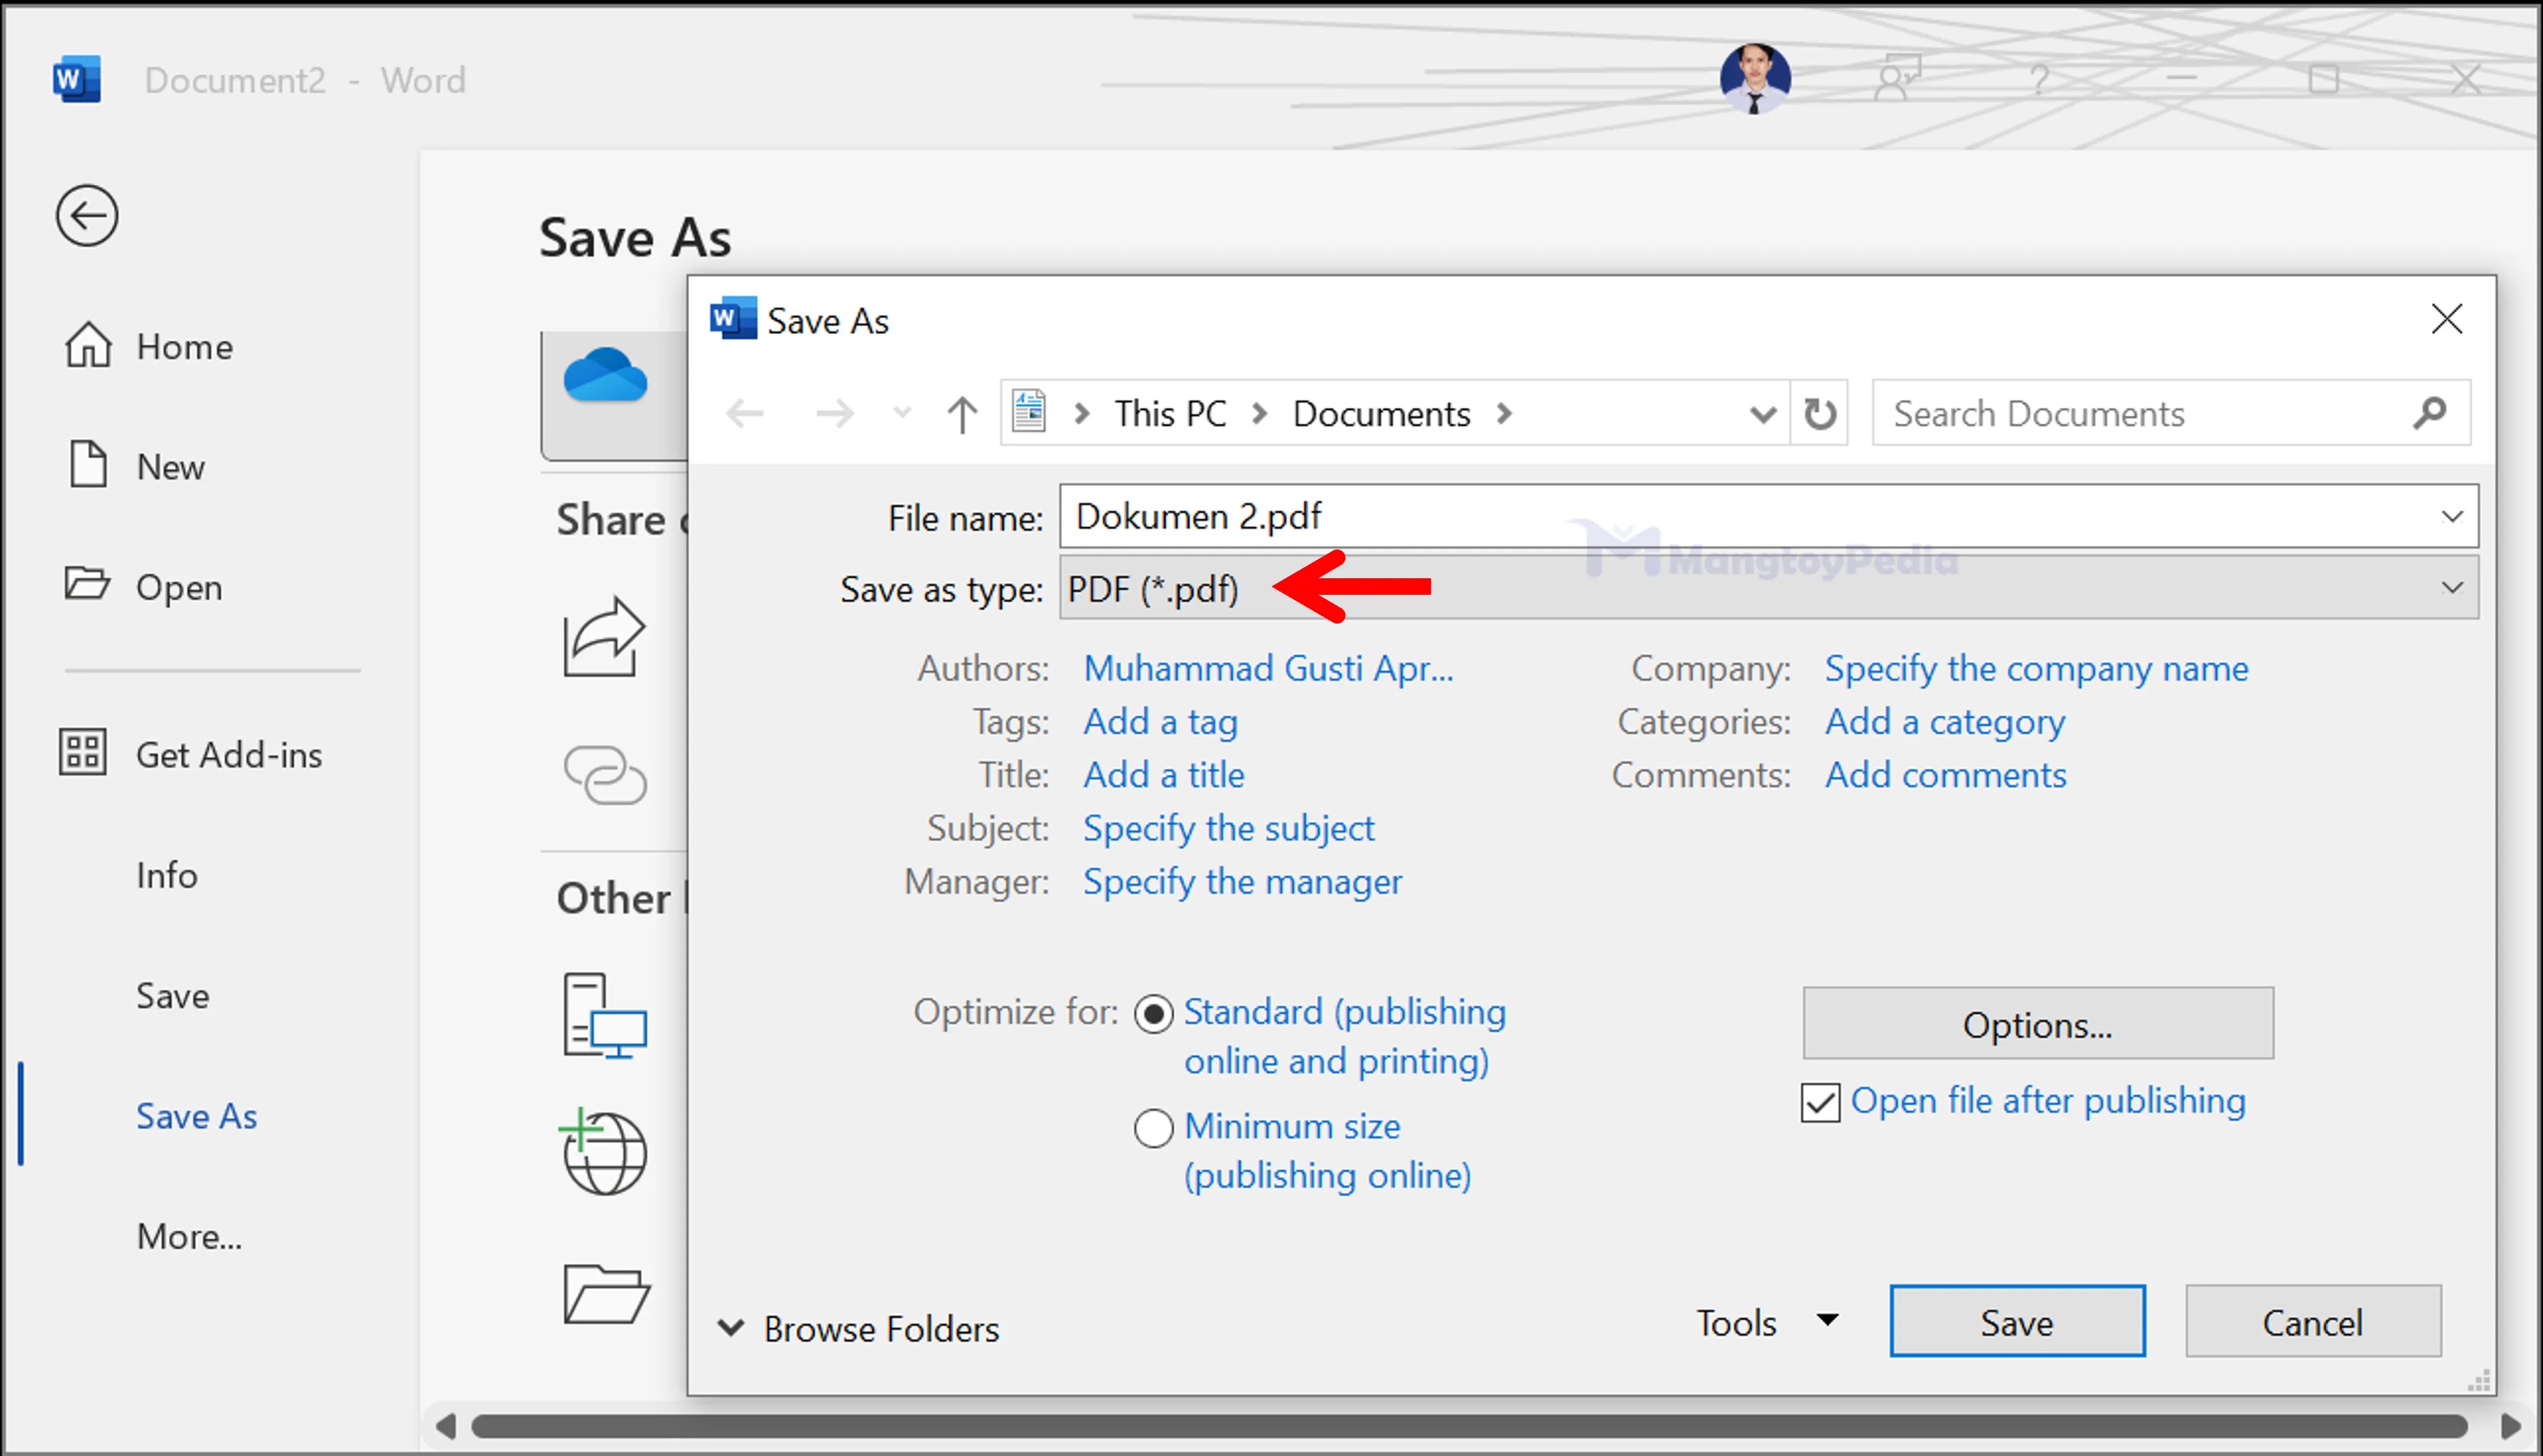Open Get Add-ins in sidebar
The width and height of the screenshot is (2543, 1456).
tap(191, 754)
